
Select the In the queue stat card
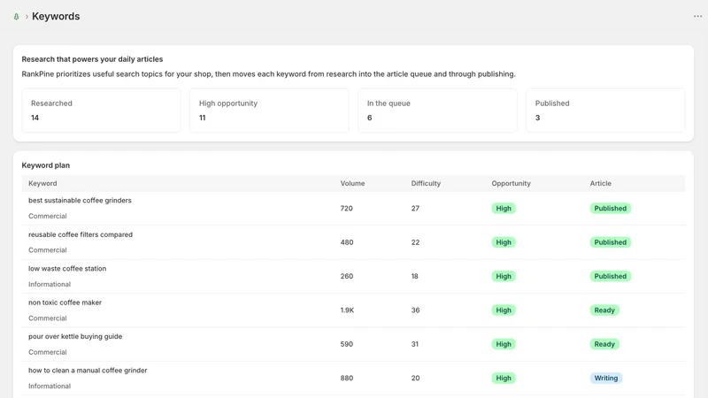437,111
